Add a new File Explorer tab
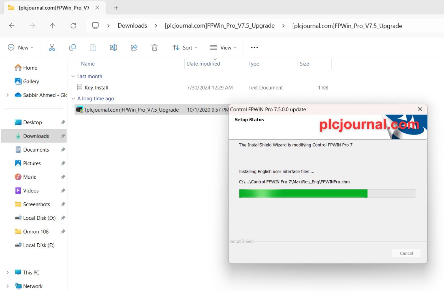Image resolution: width=444 pixels, height=292 pixels. [x=116, y=8]
